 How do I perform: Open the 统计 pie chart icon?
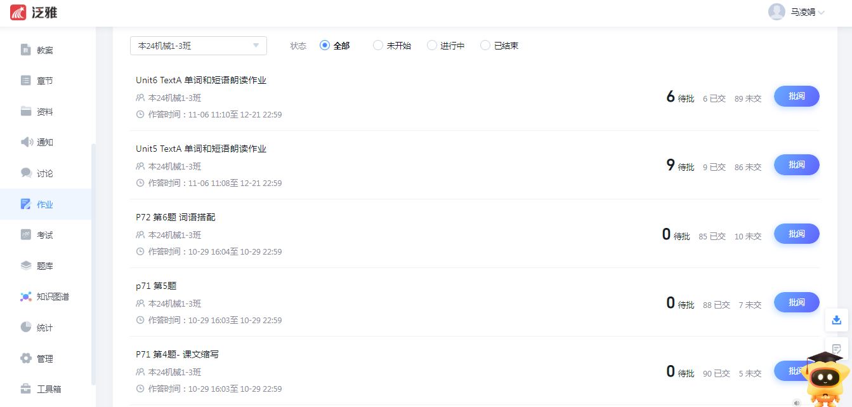tap(26, 328)
